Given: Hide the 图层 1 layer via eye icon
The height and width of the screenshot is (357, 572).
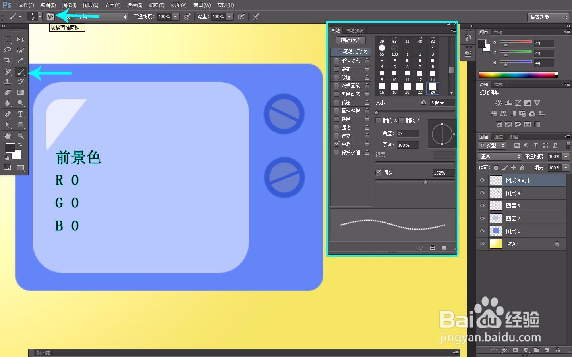Looking at the screenshot, I should 482,231.
